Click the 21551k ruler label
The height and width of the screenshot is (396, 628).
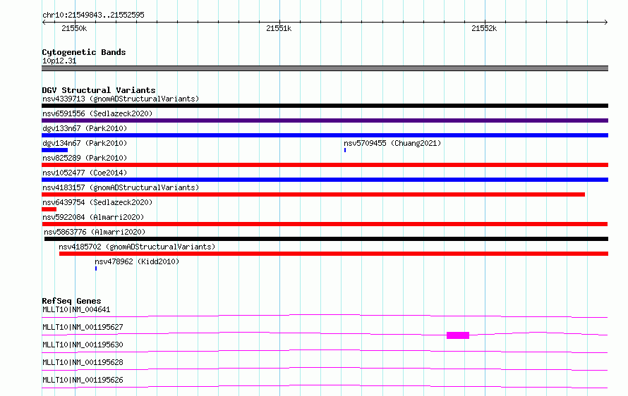(x=279, y=28)
